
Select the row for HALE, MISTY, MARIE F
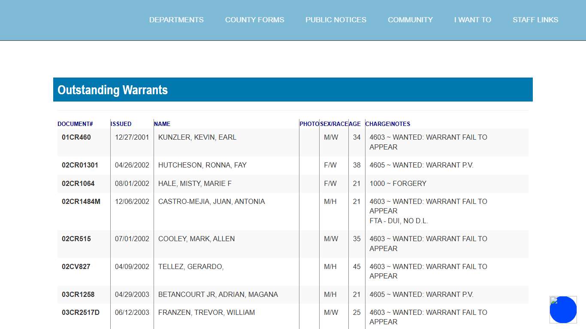194,183
